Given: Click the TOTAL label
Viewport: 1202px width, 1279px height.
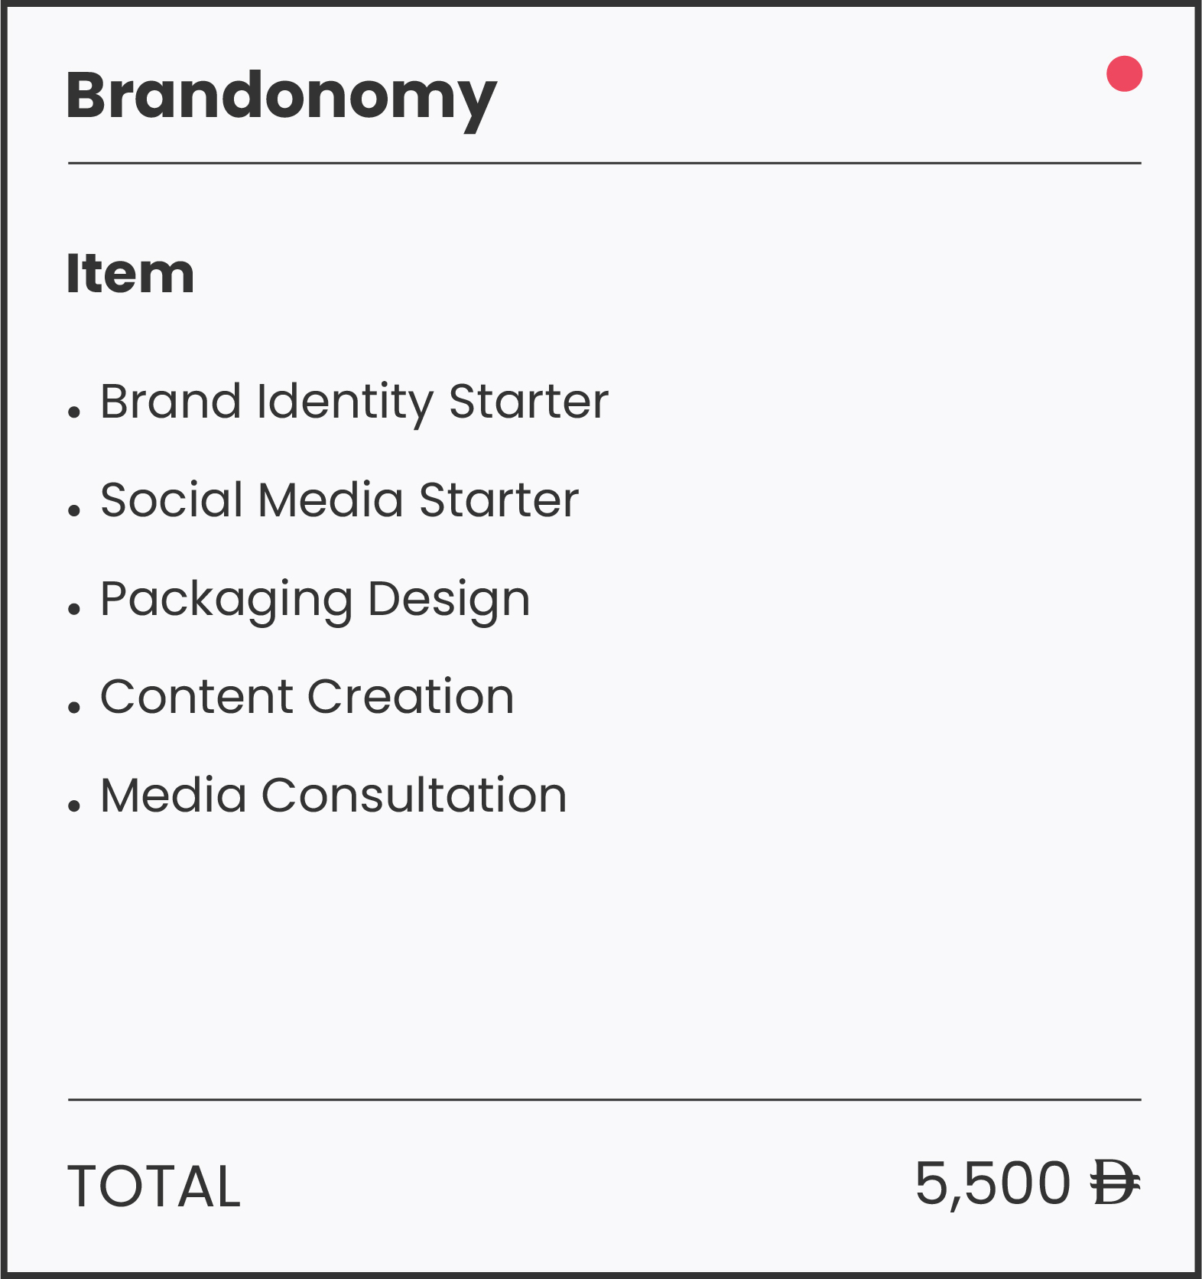Looking at the screenshot, I should coord(154,1186).
